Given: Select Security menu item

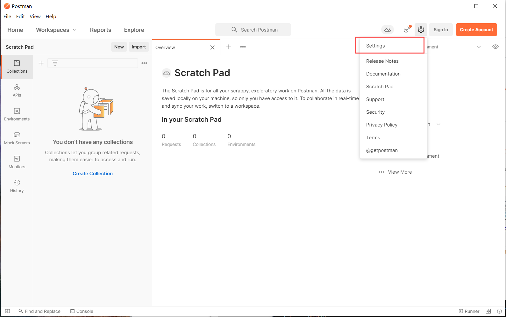Looking at the screenshot, I should point(394,112).
